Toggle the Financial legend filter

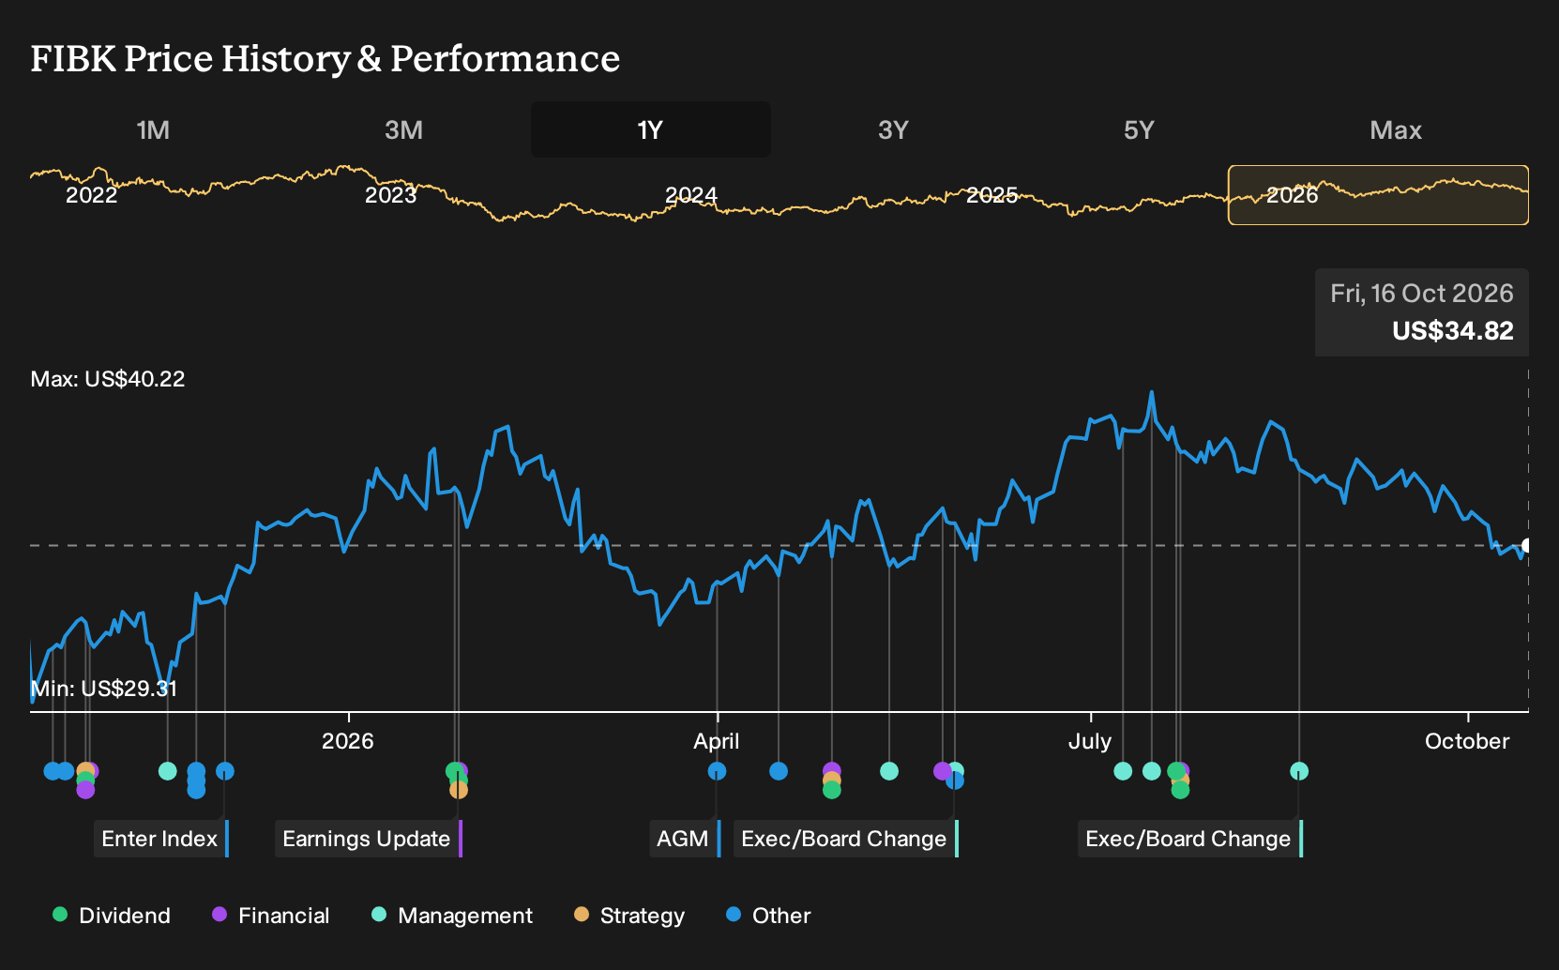click(x=270, y=916)
